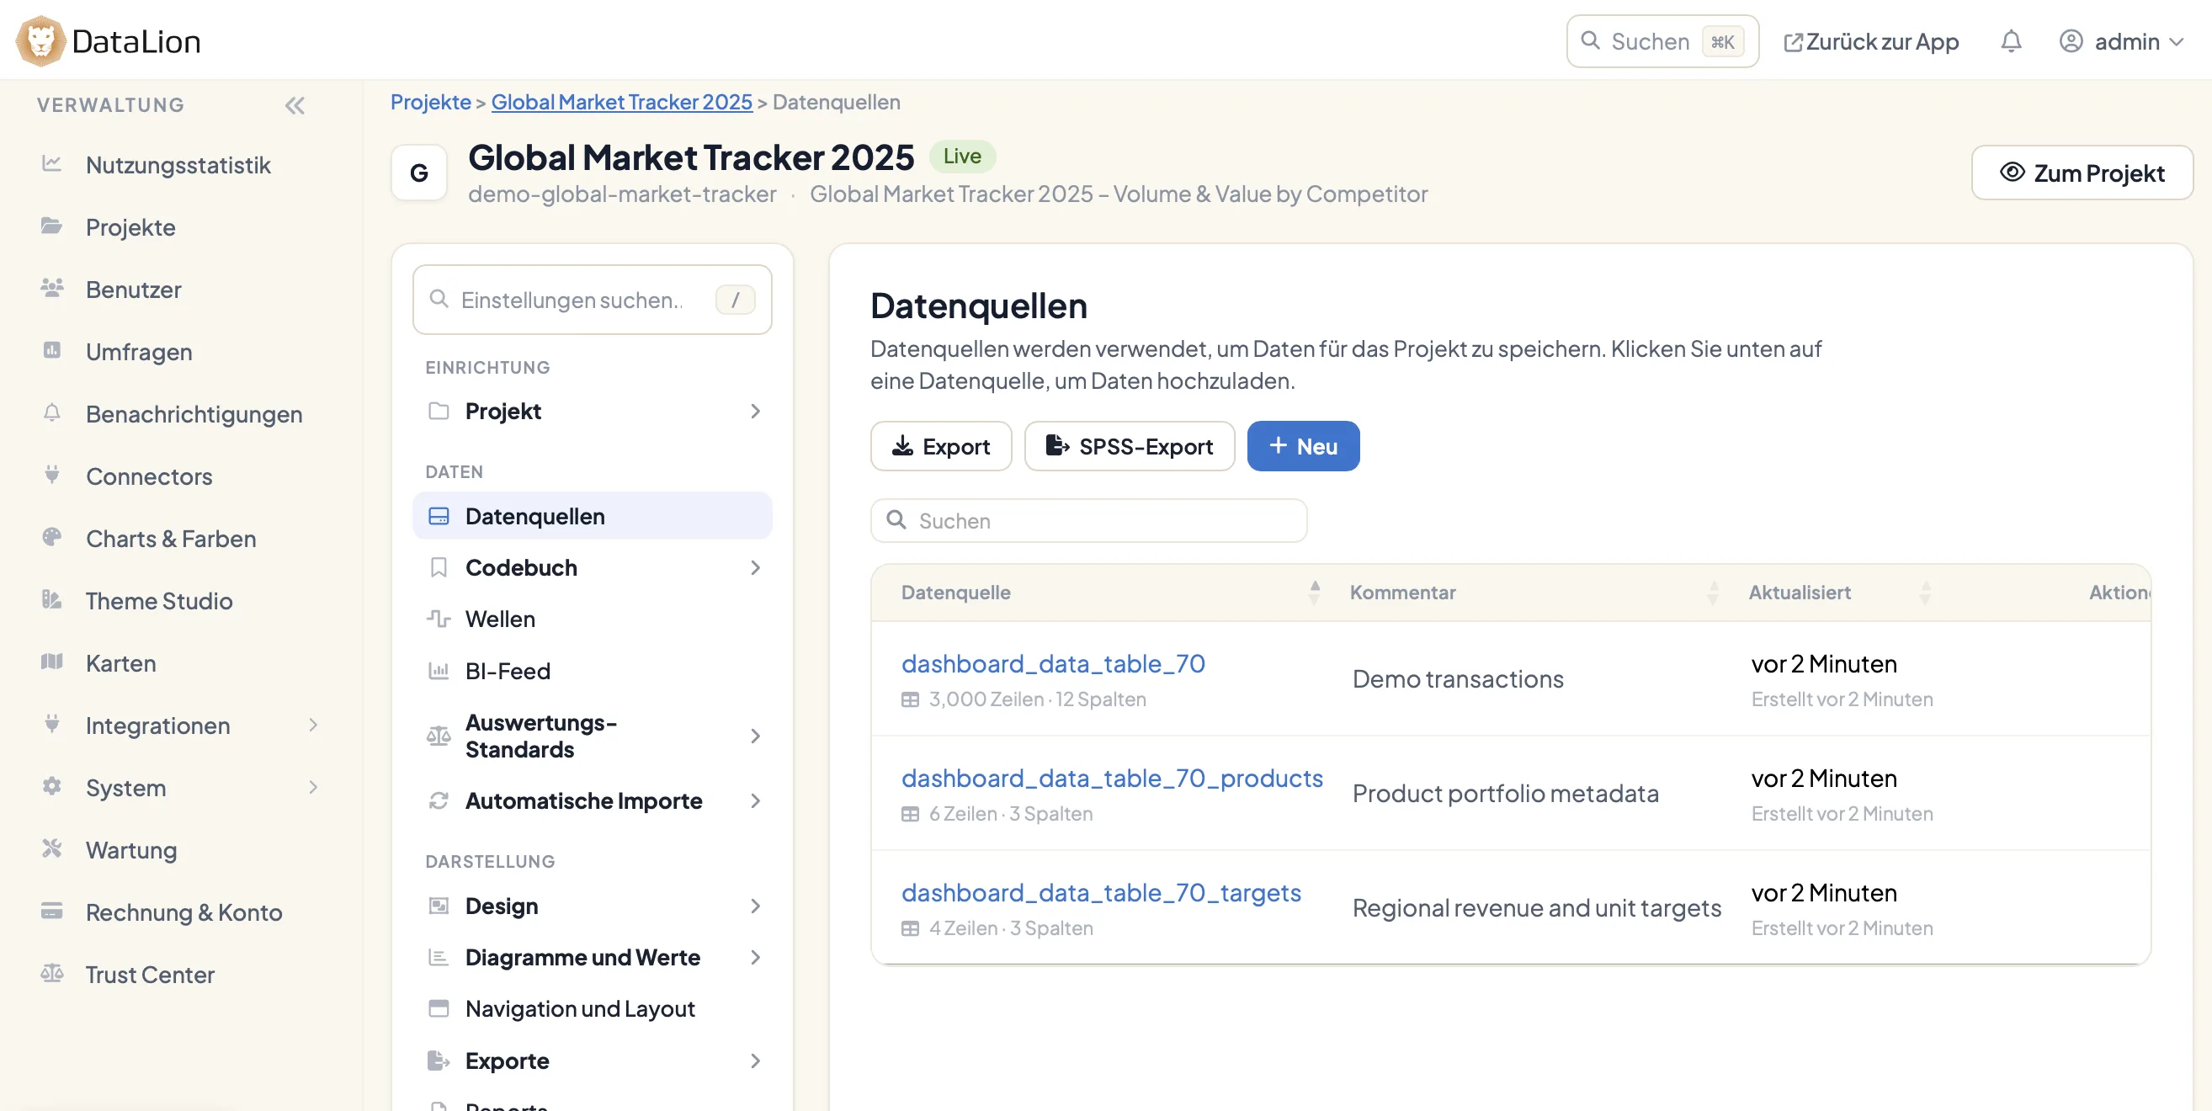Image resolution: width=2212 pixels, height=1111 pixels.
Task: Click the Projekte folder icon in sidebar
Action: coord(51,226)
